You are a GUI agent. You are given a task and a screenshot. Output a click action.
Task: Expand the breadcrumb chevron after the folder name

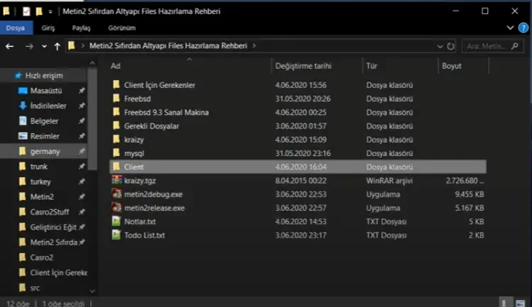click(x=254, y=45)
